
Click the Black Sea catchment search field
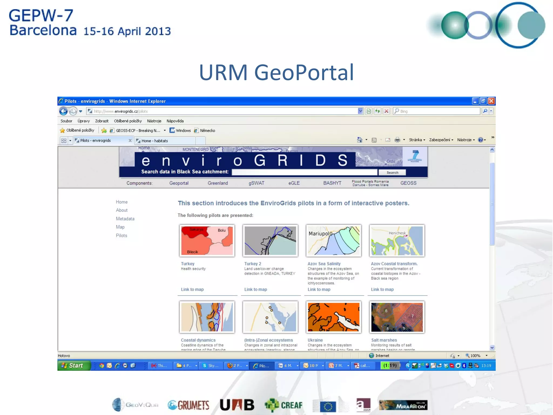click(x=304, y=172)
